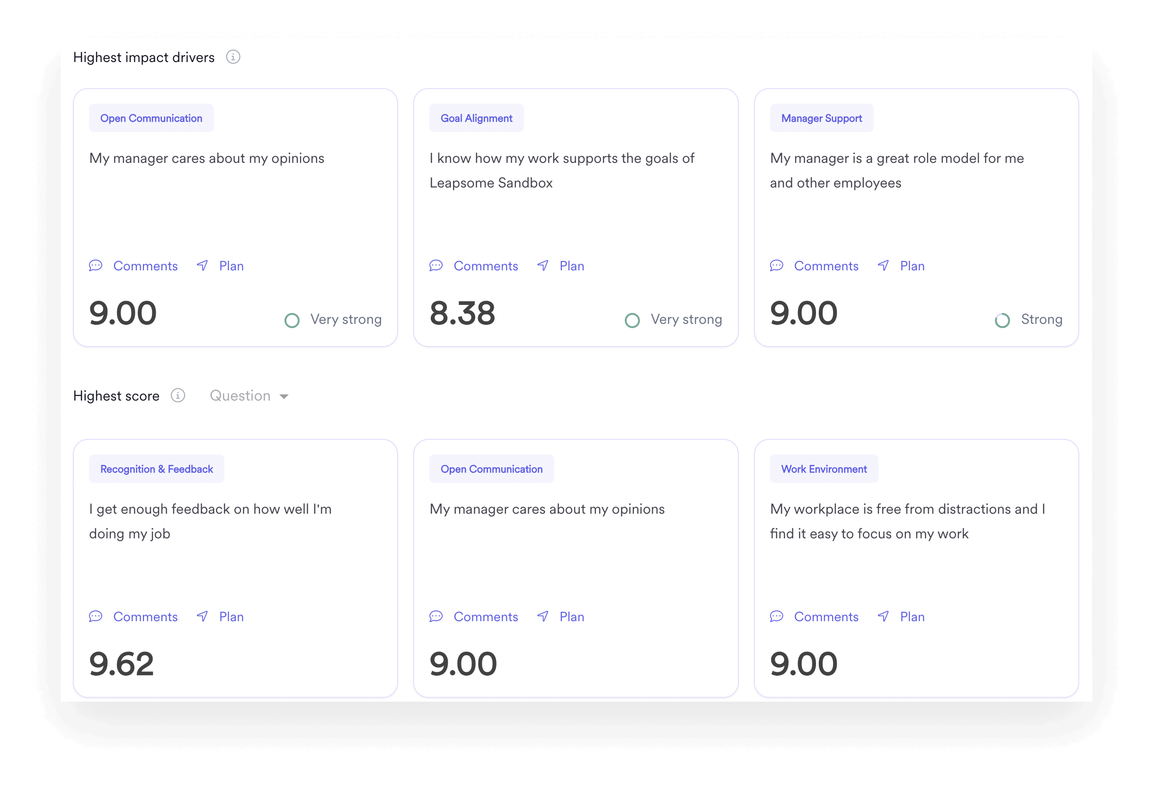Click the Plan icon for Work Environment
The width and height of the screenshot is (1153, 785).
click(x=881, y=617)
